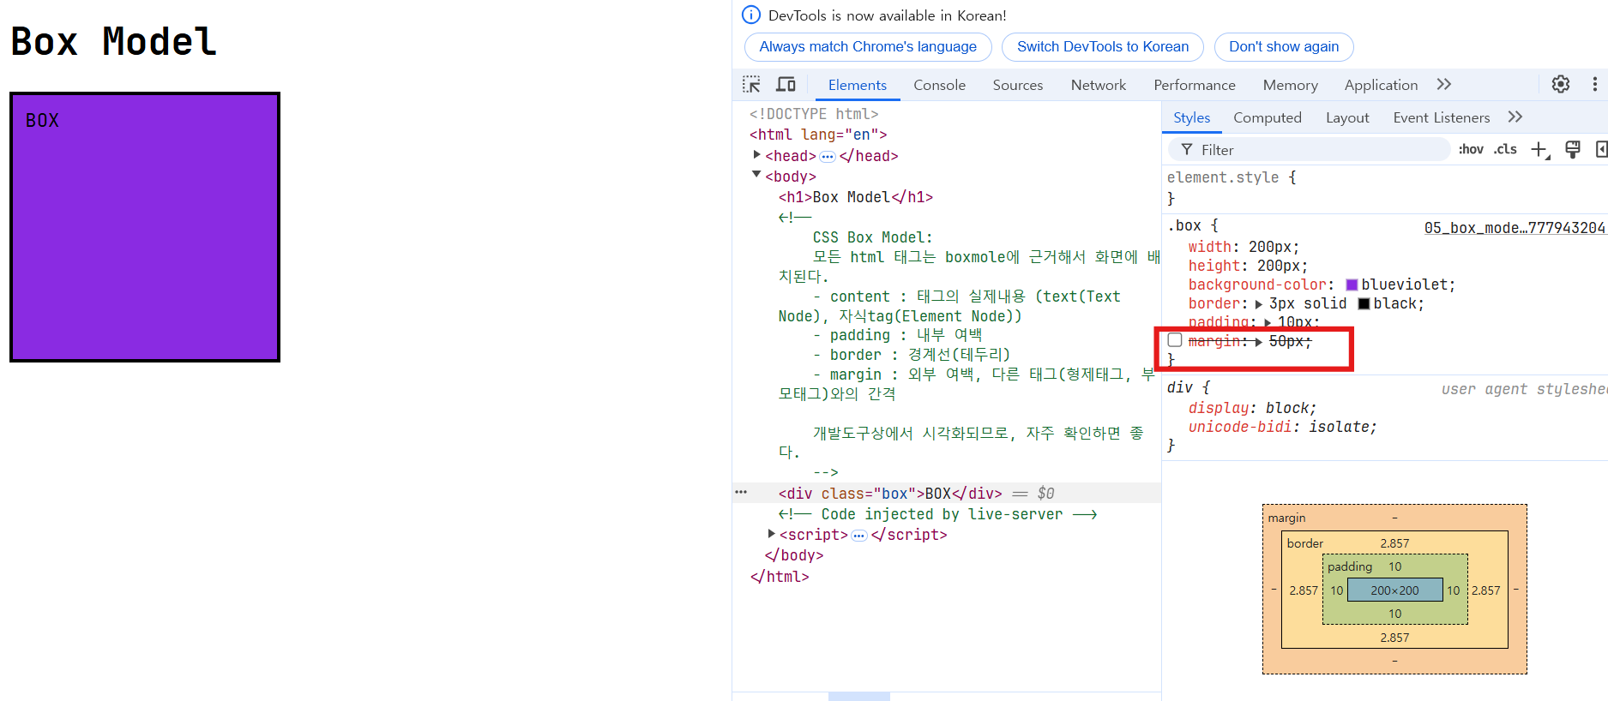1608x701 pixels.
Task: Click the Box Model page heading
Action: coord(113,41)
